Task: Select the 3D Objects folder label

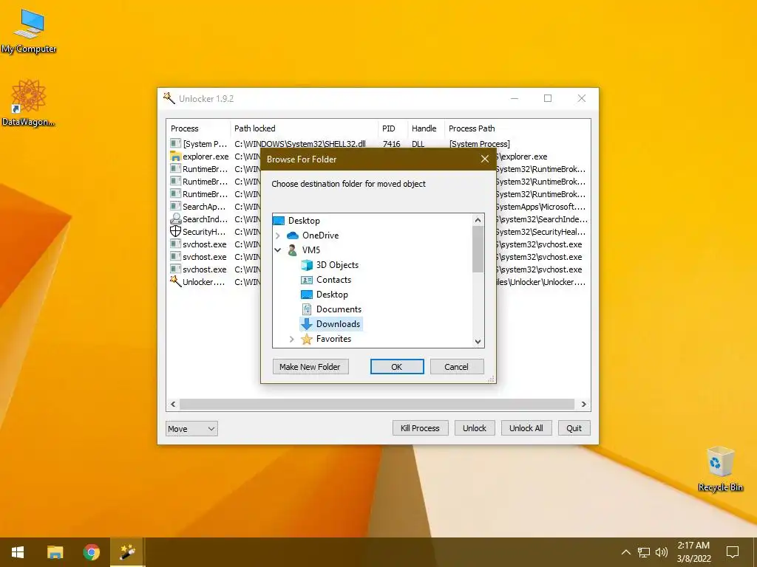Action: (x=337, y=265)
